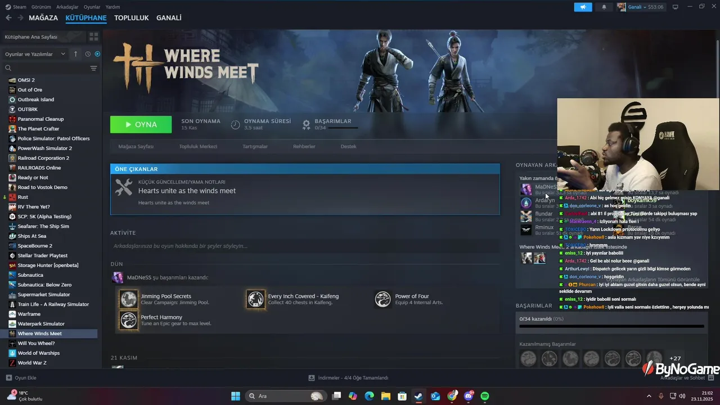Open the Yardım menu
Viewport: 720px width, 405px height.
112,7
